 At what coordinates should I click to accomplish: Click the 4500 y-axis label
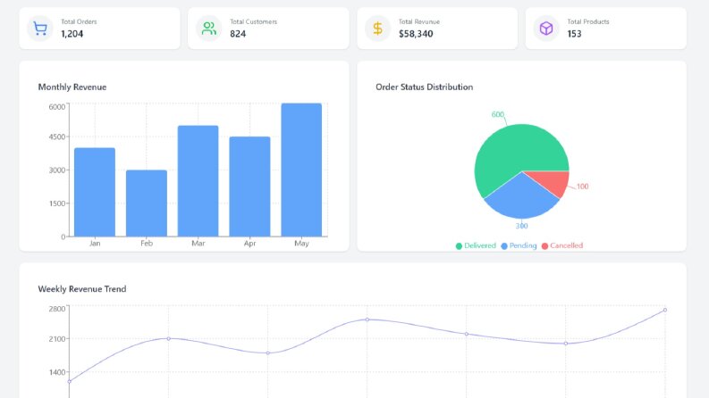pos(57,137)
